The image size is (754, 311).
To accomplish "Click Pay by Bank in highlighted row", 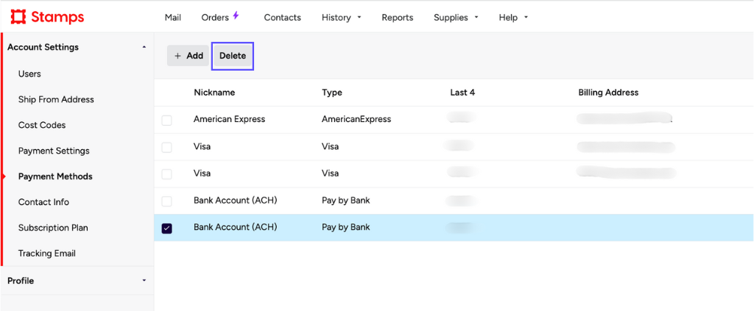I will pyautogui.click(x=346, y=227).
